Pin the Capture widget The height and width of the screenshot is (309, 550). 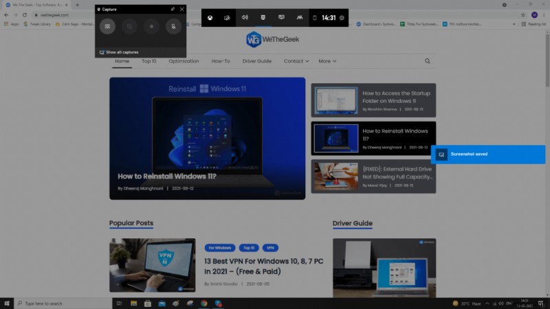click(x=173, y=9)
